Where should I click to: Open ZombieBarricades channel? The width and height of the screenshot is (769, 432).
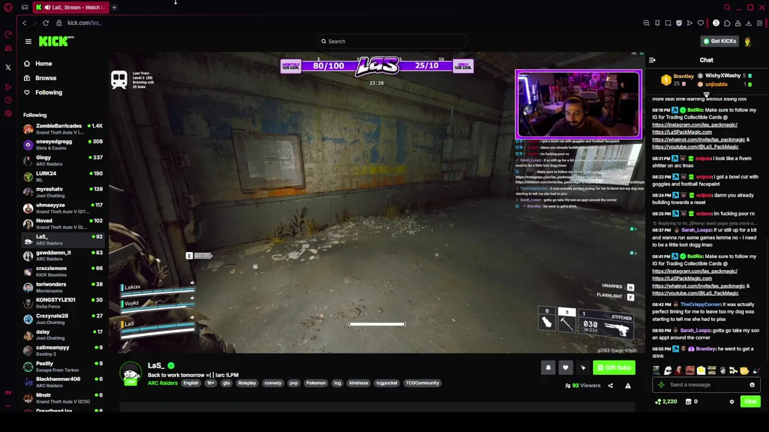(62, 129)
